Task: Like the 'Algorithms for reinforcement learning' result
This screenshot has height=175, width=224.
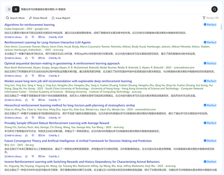Action: [x=27, y=37]
